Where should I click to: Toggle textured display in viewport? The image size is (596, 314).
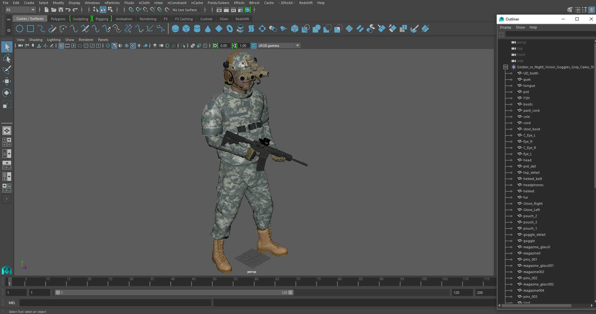[x=133, y=46]
